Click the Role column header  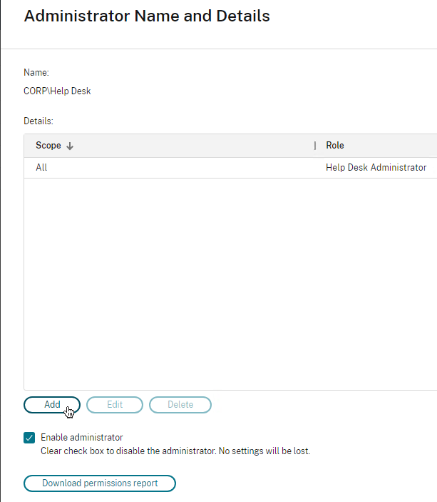click(335, 146)
